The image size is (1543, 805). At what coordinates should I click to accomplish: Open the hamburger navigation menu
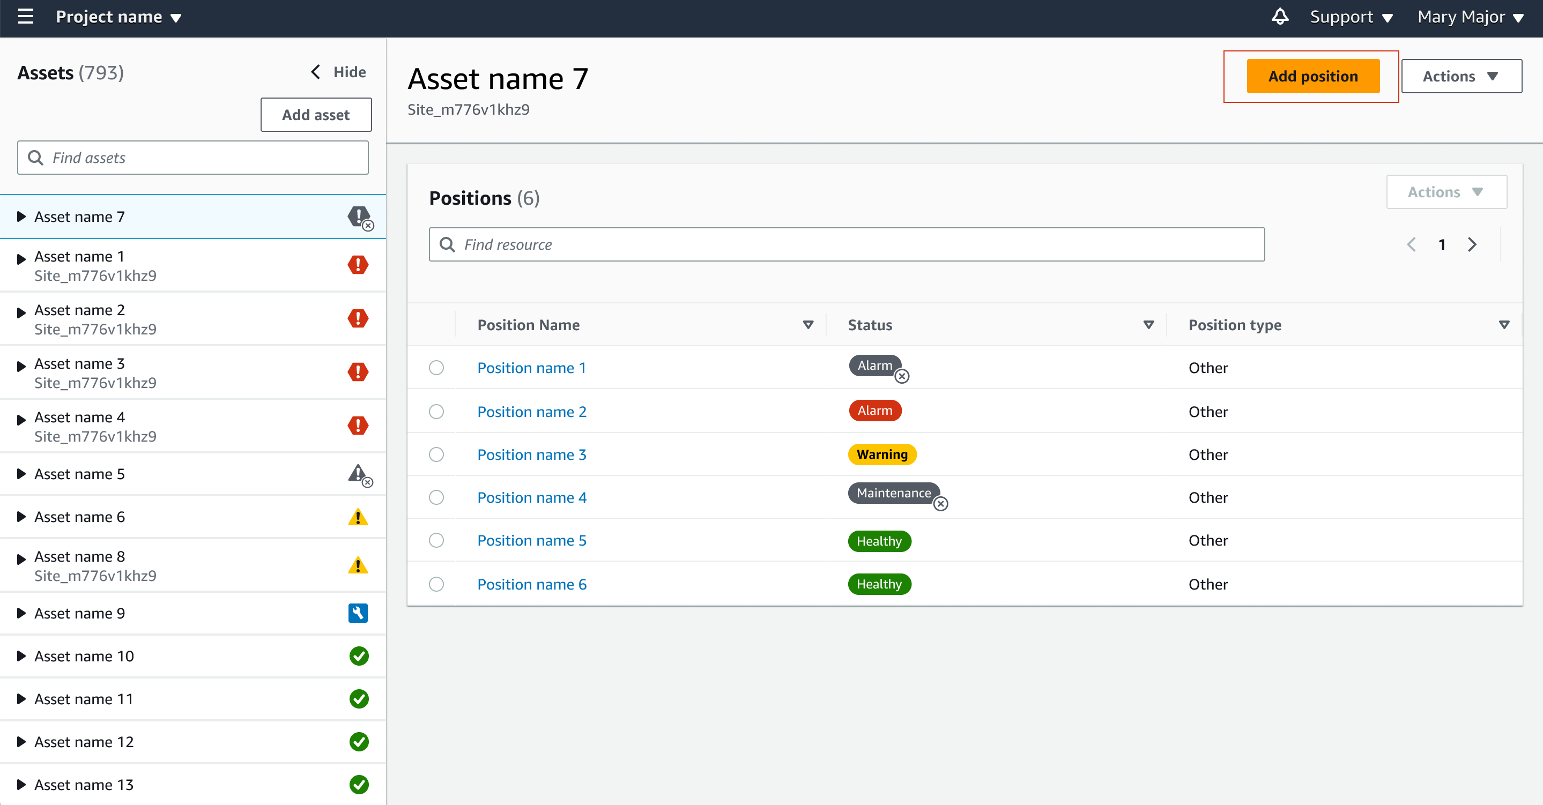pos(25,17)
